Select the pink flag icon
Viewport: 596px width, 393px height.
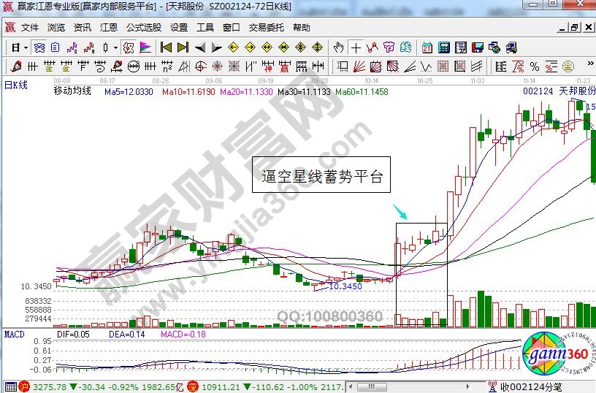tap(145, 47)
